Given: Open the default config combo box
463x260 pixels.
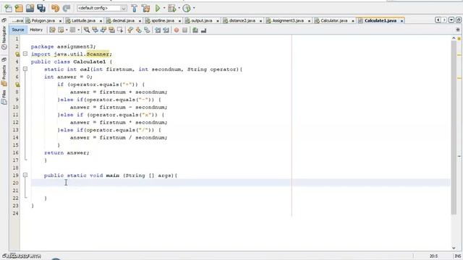Looking at the screenshot, I should [x=102, y=8].
